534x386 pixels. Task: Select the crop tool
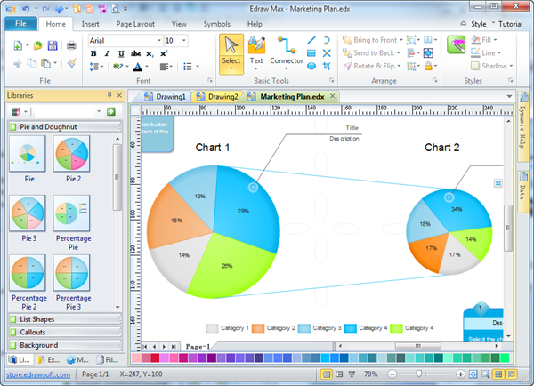click(x=327, y=66)
